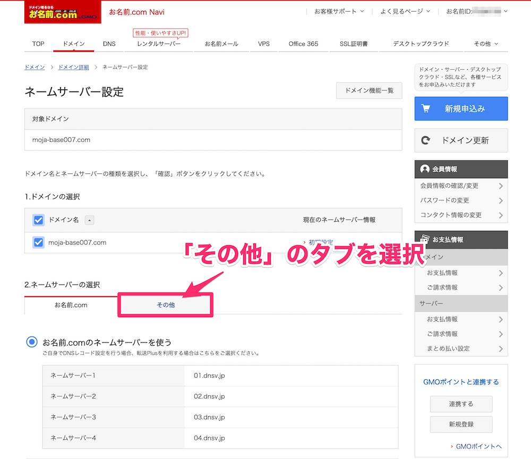Image resolution: width=531 pixels, height=459 pixels.
Task: Uncheck the moja-base007.com domain checkbox
Action: point(38,243)
